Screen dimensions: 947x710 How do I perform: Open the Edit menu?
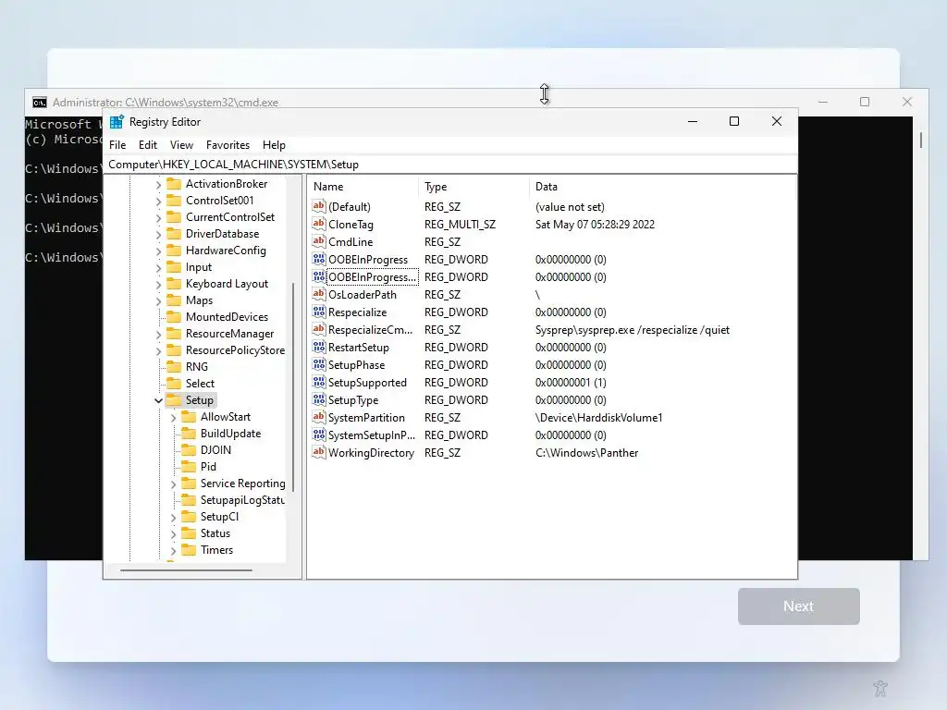coord(147,145)
